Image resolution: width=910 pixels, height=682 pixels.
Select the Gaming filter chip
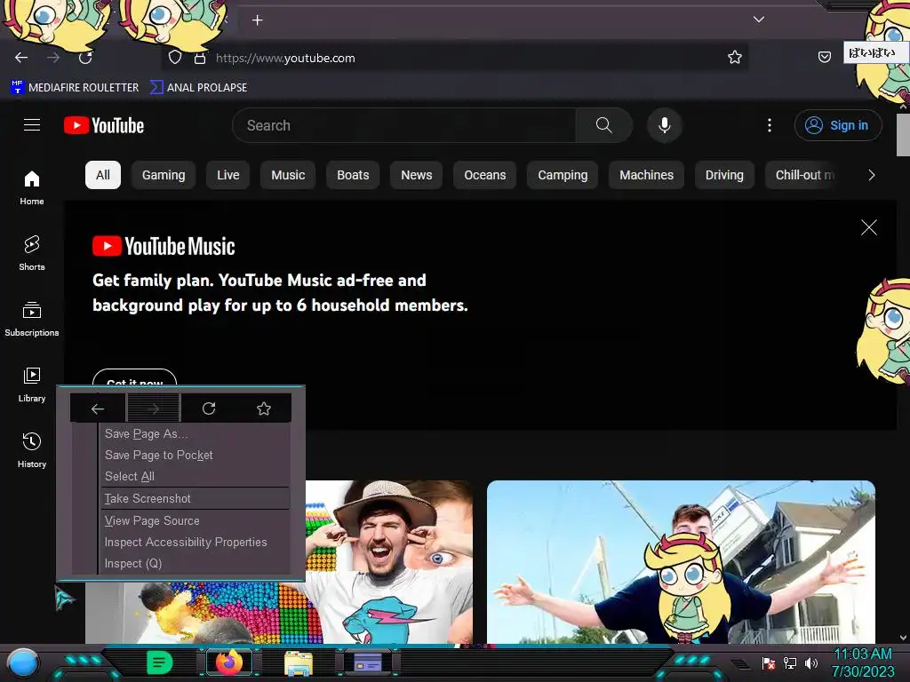click(x=164, y=175)
